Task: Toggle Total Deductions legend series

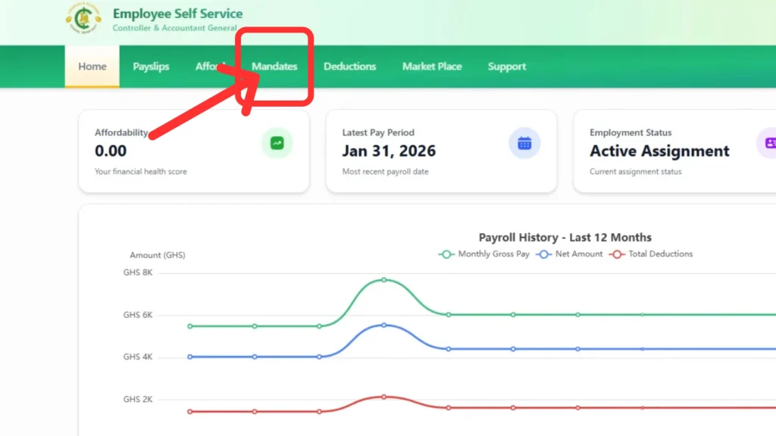Action: 651,254
